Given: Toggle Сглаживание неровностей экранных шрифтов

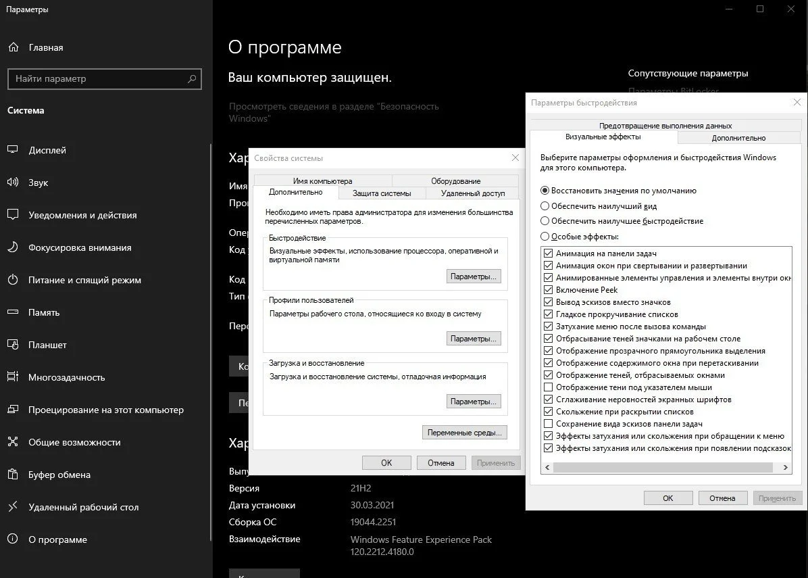Looking at the screenshot, I should point(549,400).
